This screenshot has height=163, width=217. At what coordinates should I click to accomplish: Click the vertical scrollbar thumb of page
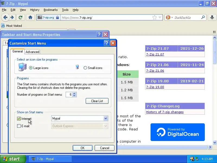[x=215, y=52]
